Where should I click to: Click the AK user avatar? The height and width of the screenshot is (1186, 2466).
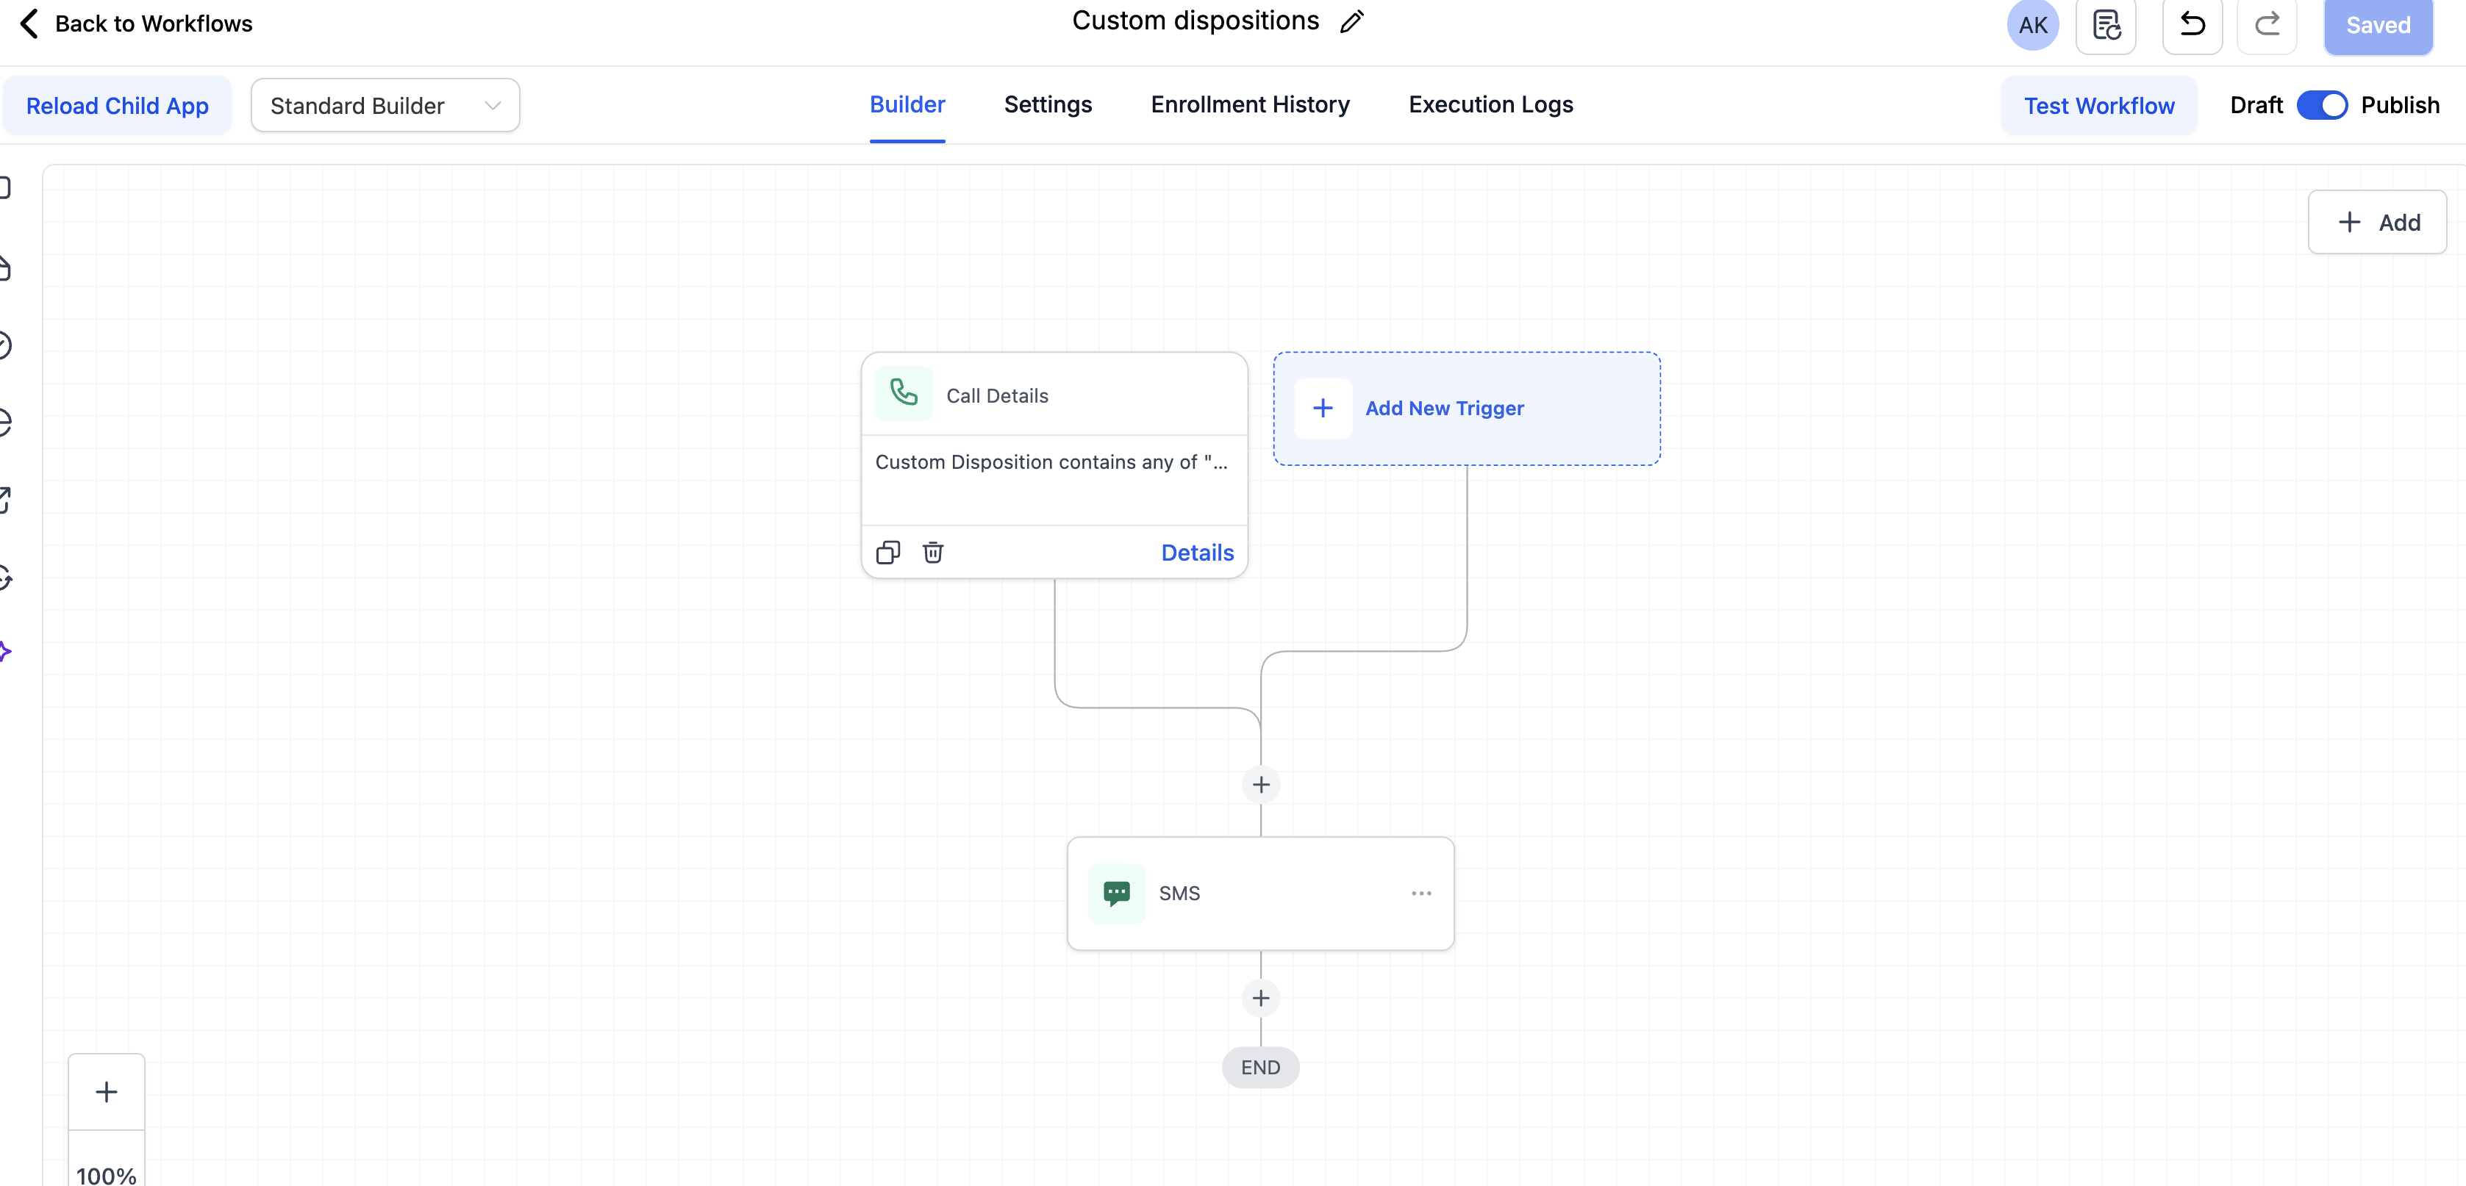[2032, 25]
